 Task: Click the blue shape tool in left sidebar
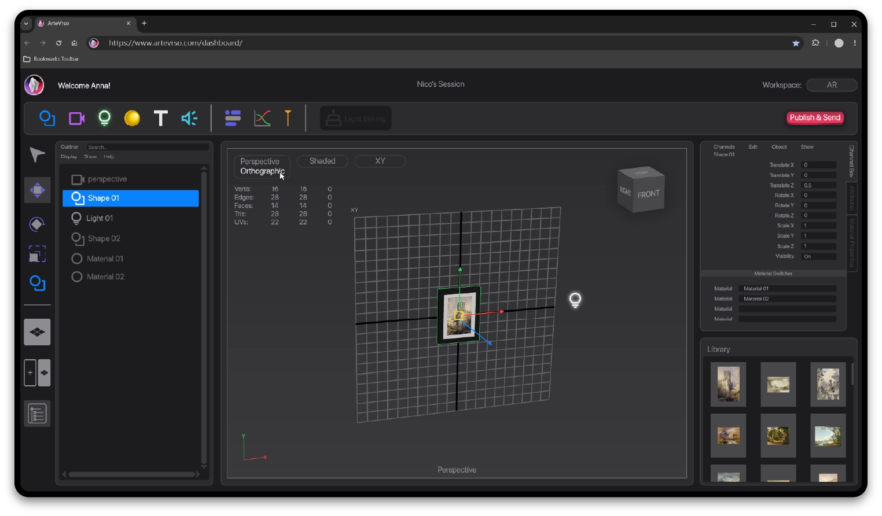(37, 283)
